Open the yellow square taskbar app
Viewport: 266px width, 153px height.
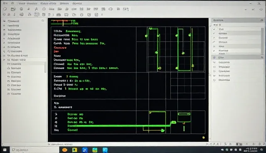(x=75, y=150)
